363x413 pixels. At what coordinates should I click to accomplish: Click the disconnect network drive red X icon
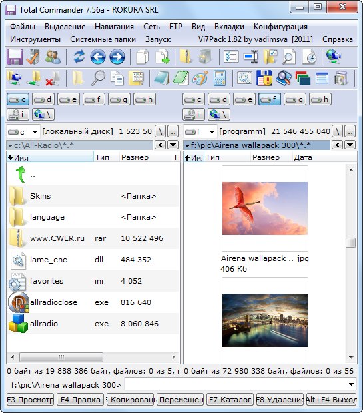click(53, 78)
